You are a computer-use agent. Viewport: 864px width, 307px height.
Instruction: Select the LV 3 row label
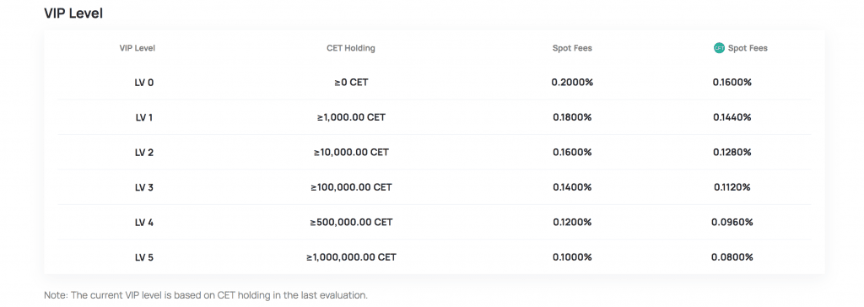(x=144, y=187)
